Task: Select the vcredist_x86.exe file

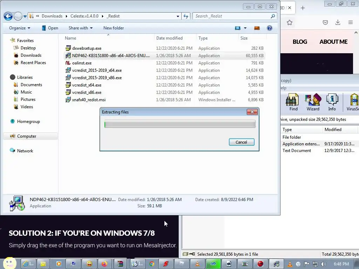Action: [x=164, y=92]
